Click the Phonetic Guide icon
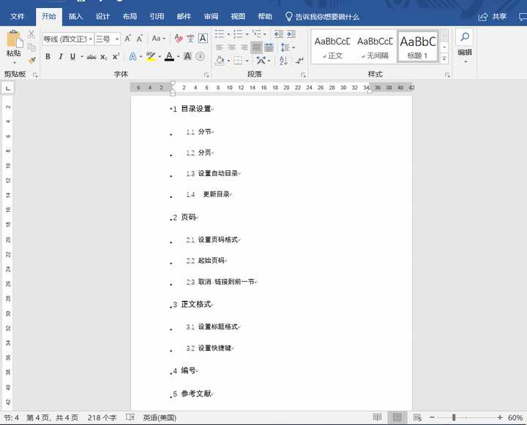The height and width of the screenshot is (425, 527). click(x=190, y=39)
